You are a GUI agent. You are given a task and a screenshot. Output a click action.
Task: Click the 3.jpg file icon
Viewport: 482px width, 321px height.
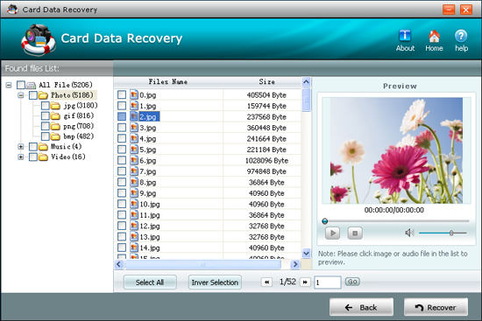point(134,128)
